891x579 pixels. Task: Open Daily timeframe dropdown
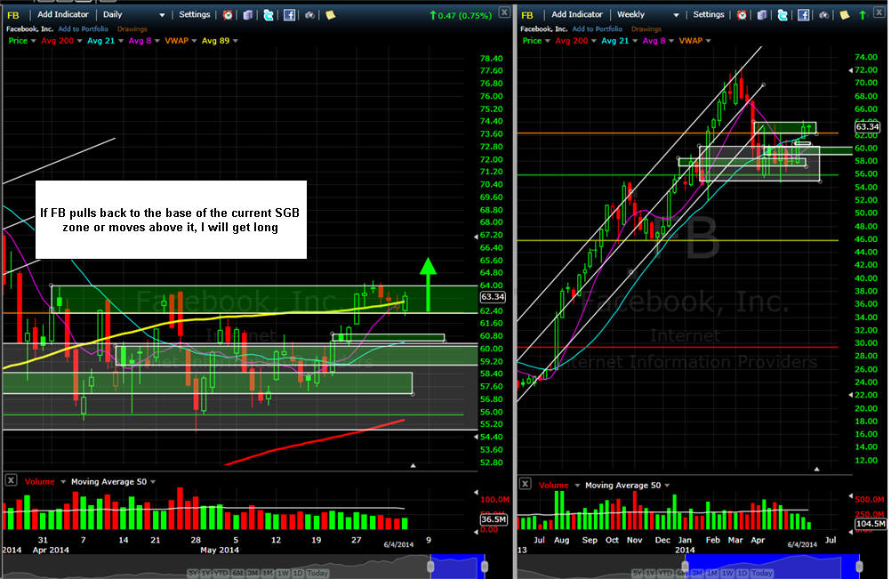pos(162,15)
